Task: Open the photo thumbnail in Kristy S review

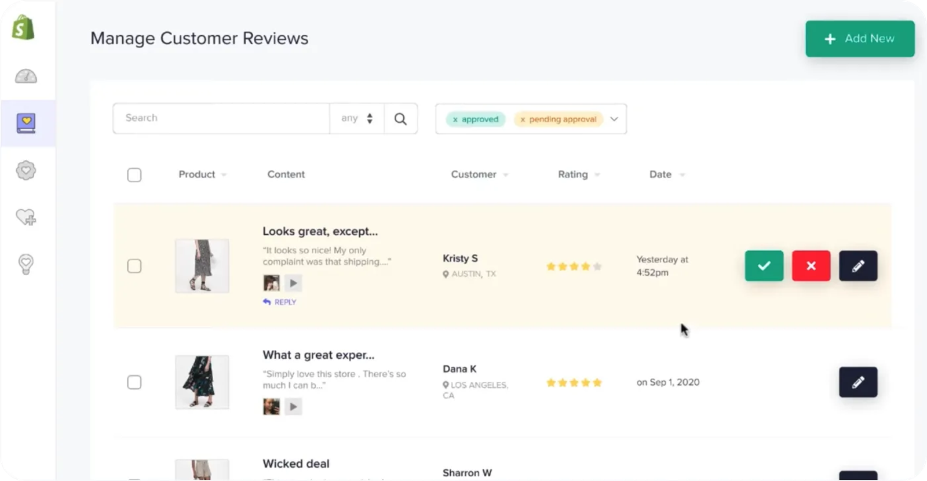Action: 271,283
